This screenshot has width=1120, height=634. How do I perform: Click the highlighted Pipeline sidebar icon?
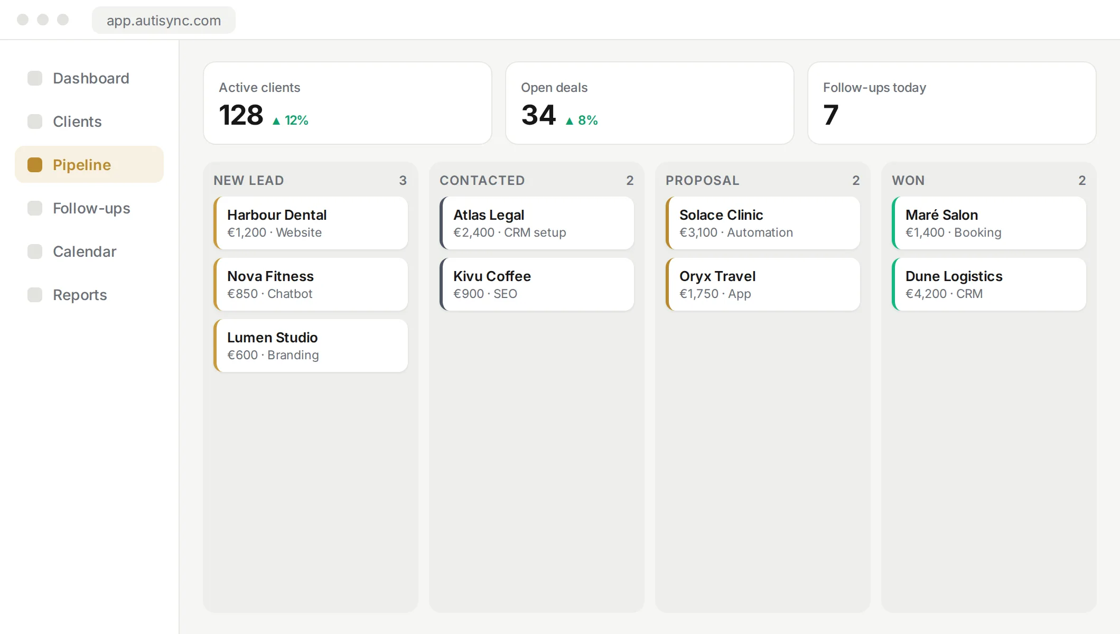[x=35, y=165]
